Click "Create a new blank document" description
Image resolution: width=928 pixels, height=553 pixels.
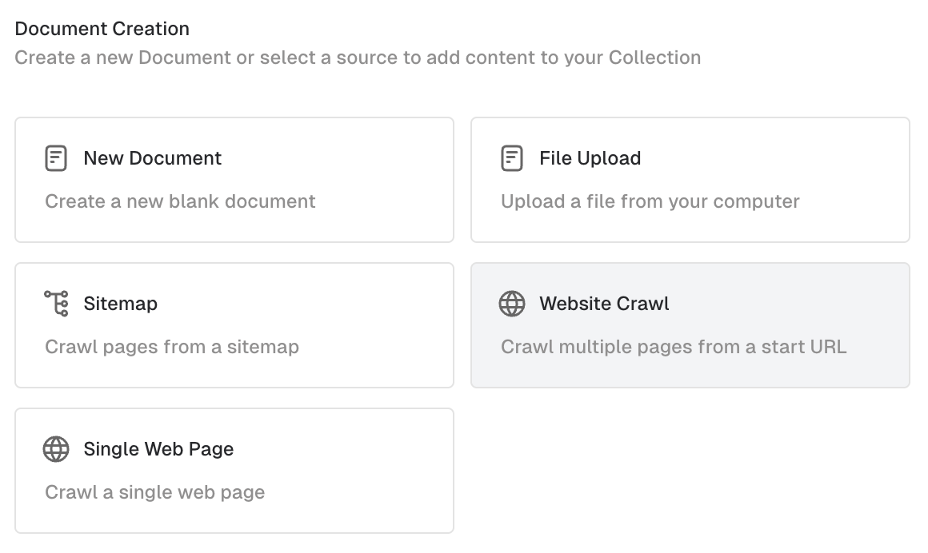pyautogui.click(x=181, y=201)
